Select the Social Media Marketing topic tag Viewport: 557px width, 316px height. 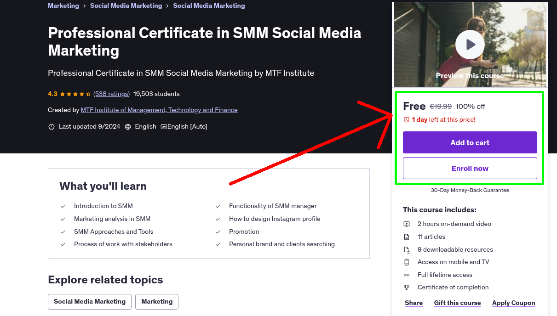[x=90, y=302]
